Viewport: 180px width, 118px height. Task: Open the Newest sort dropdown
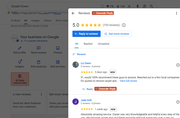(79, 54)
